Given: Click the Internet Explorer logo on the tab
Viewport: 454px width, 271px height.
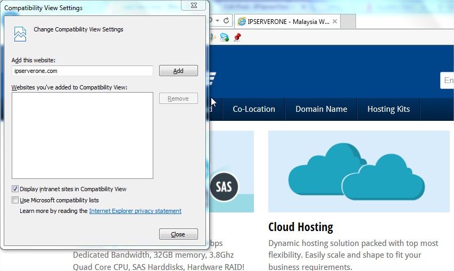Looking at the screenshot, I should 242,21.
